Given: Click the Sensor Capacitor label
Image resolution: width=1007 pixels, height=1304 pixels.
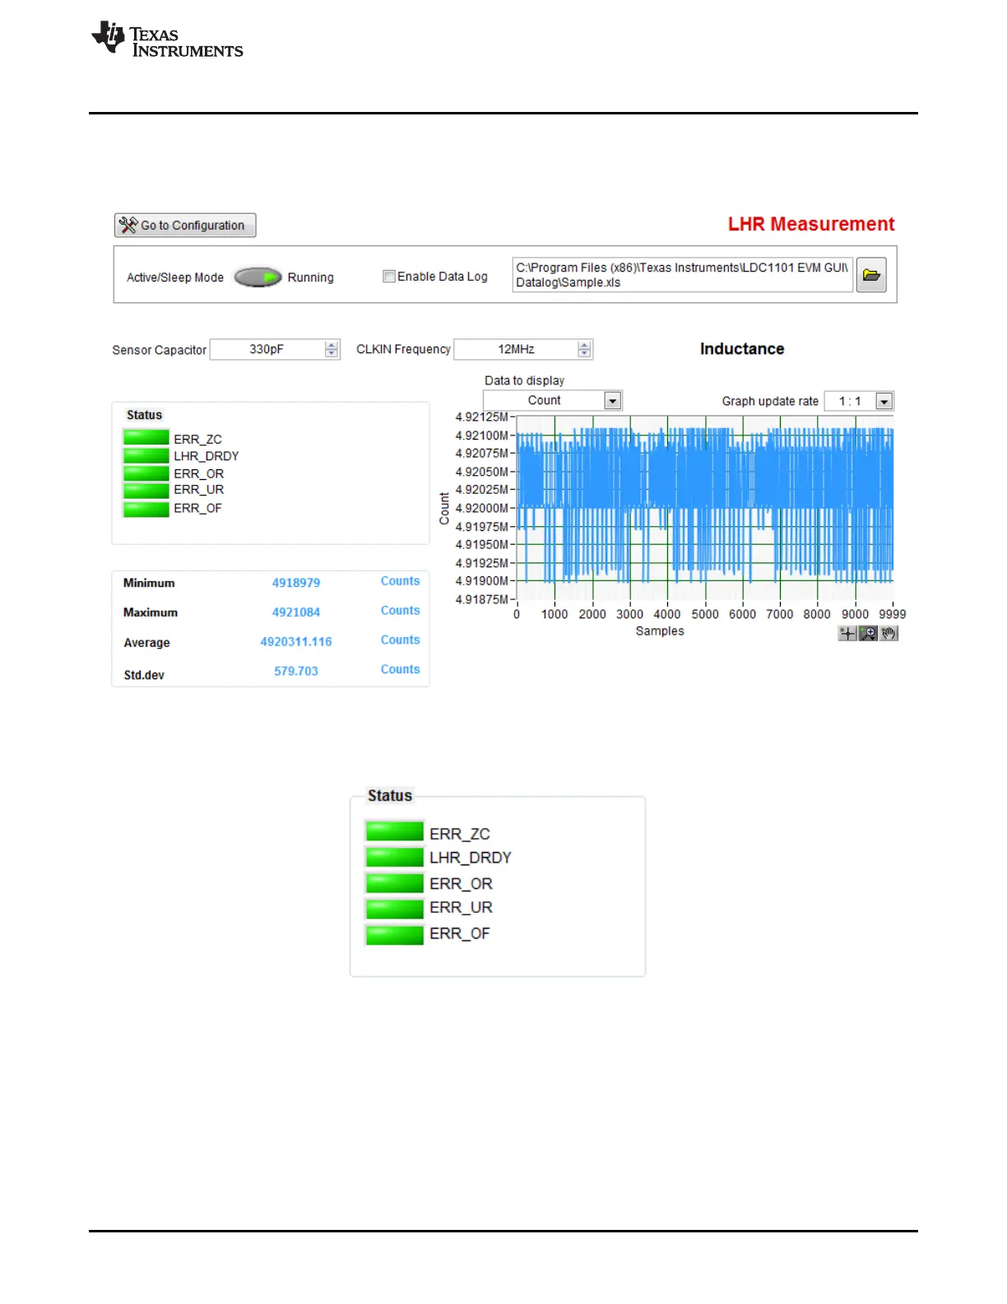Looking at the screenshot, I should point(160,350).
